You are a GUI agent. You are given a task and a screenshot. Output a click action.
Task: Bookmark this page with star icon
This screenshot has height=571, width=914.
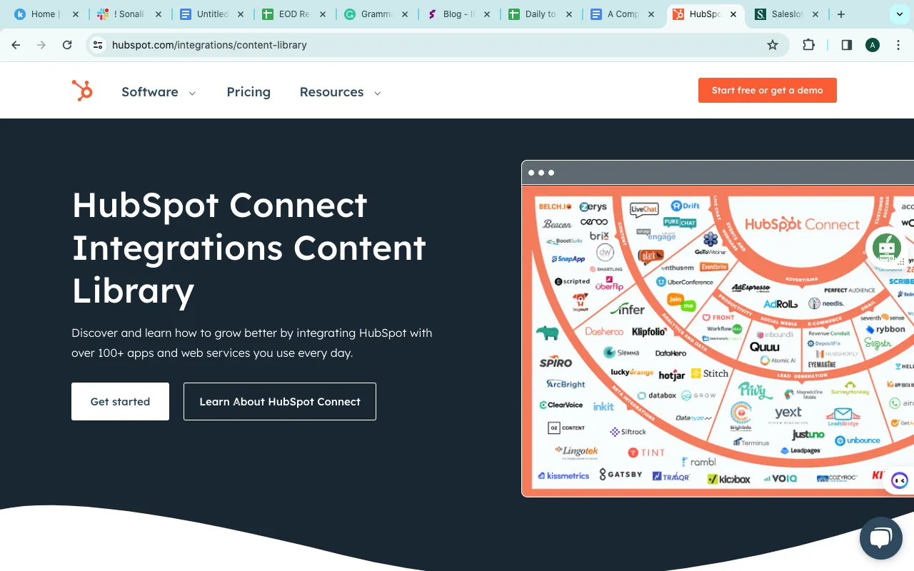[x=772, y=45]
